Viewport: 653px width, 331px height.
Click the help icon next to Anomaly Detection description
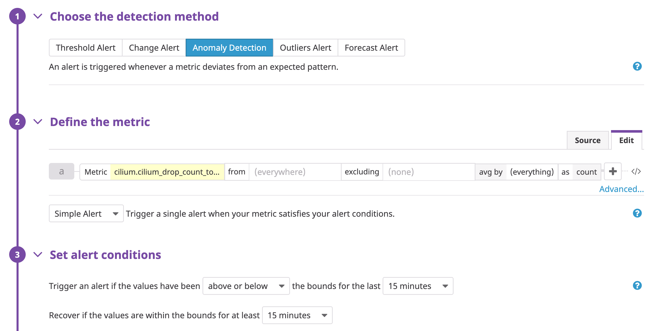(637, 66)
